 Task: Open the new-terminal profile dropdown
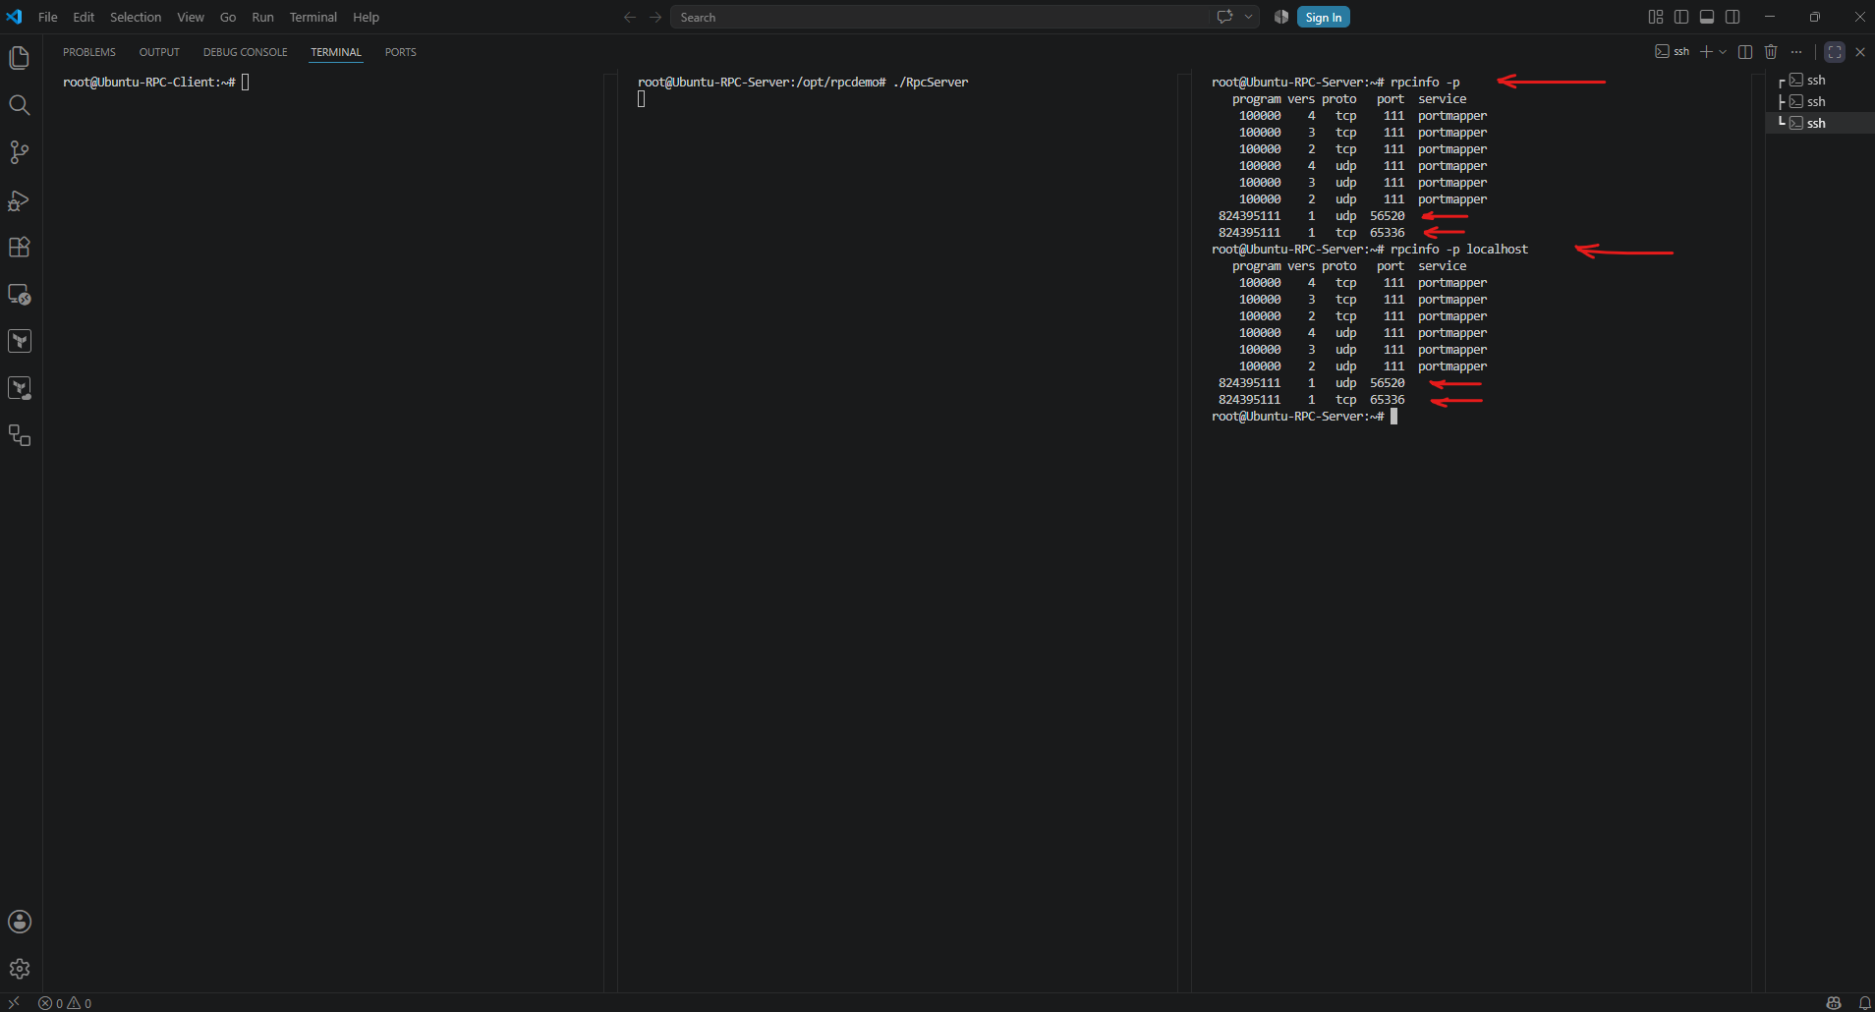(1723, 52)
